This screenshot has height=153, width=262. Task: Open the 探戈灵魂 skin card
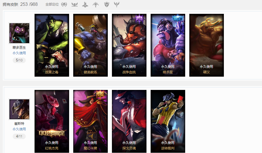coord(129,121)
